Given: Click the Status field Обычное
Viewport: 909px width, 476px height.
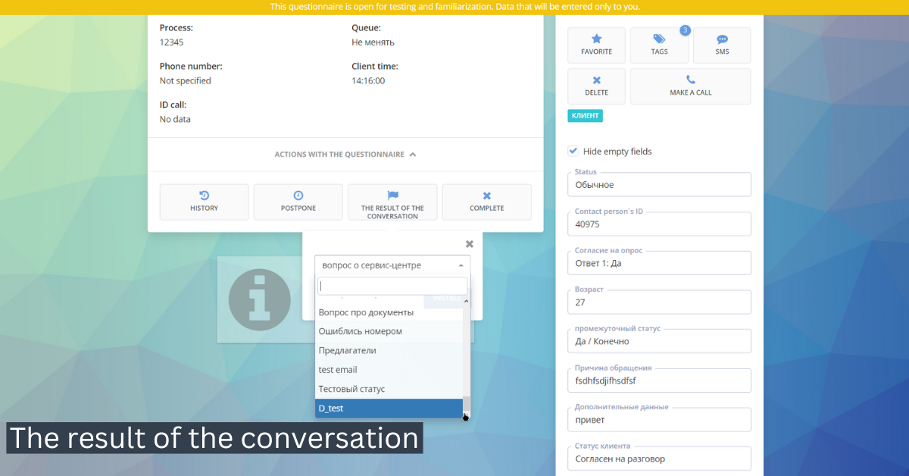Looking at the screenshot, I should coord(659,184).
